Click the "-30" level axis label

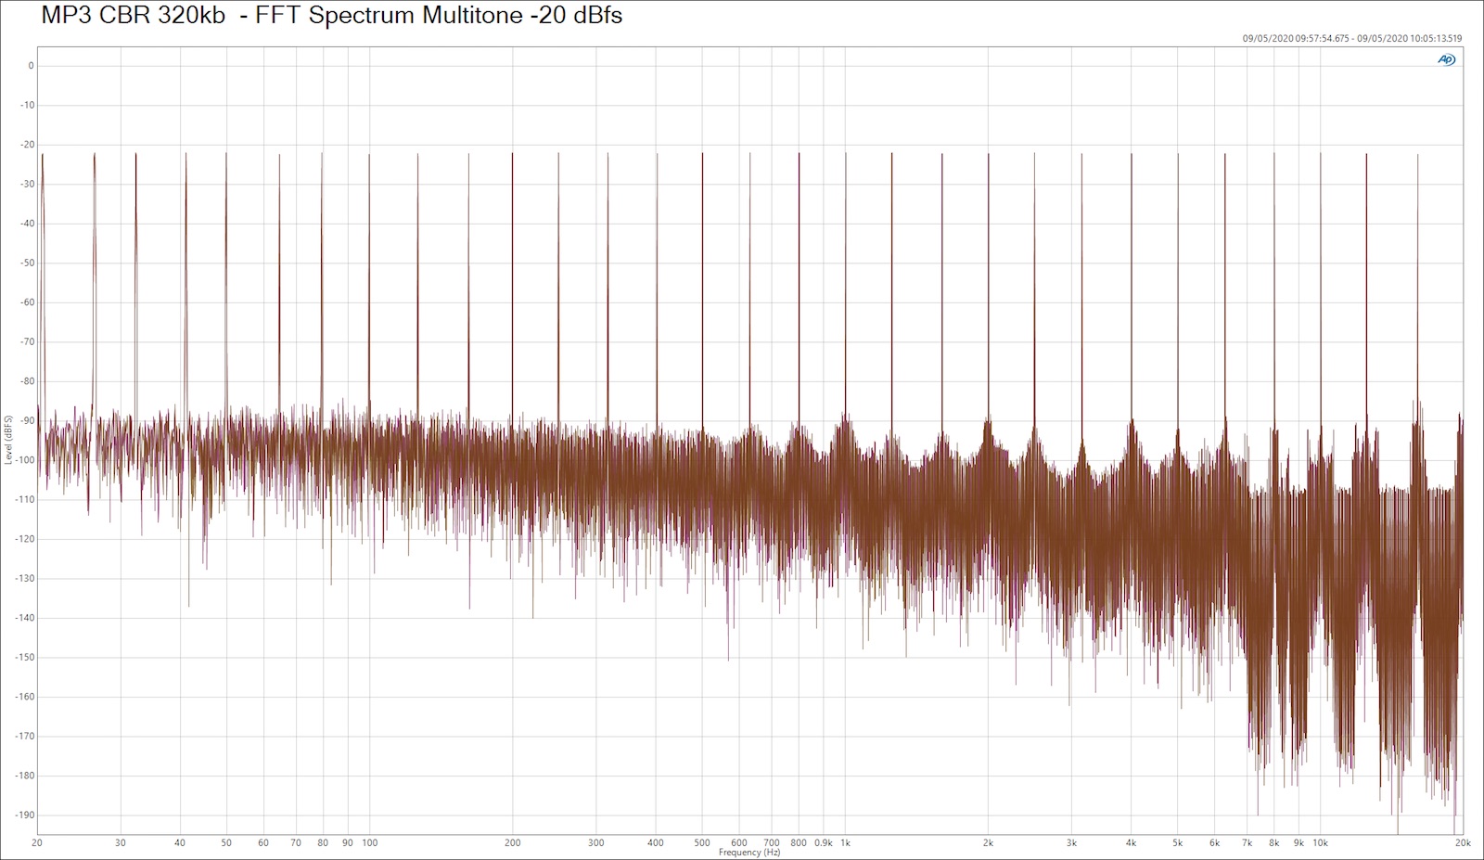pyautogui.click(x=27, y=184)
